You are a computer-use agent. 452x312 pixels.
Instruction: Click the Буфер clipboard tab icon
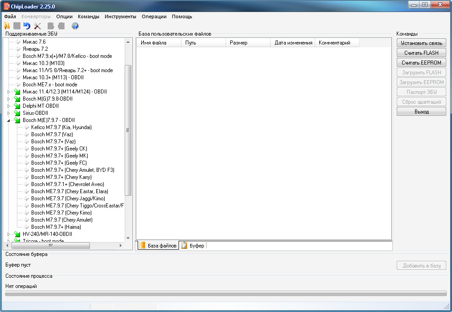(x=184, y=246)
